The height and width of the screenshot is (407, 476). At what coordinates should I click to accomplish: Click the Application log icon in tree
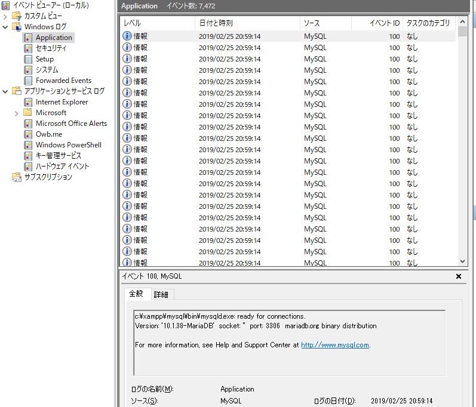28,38
